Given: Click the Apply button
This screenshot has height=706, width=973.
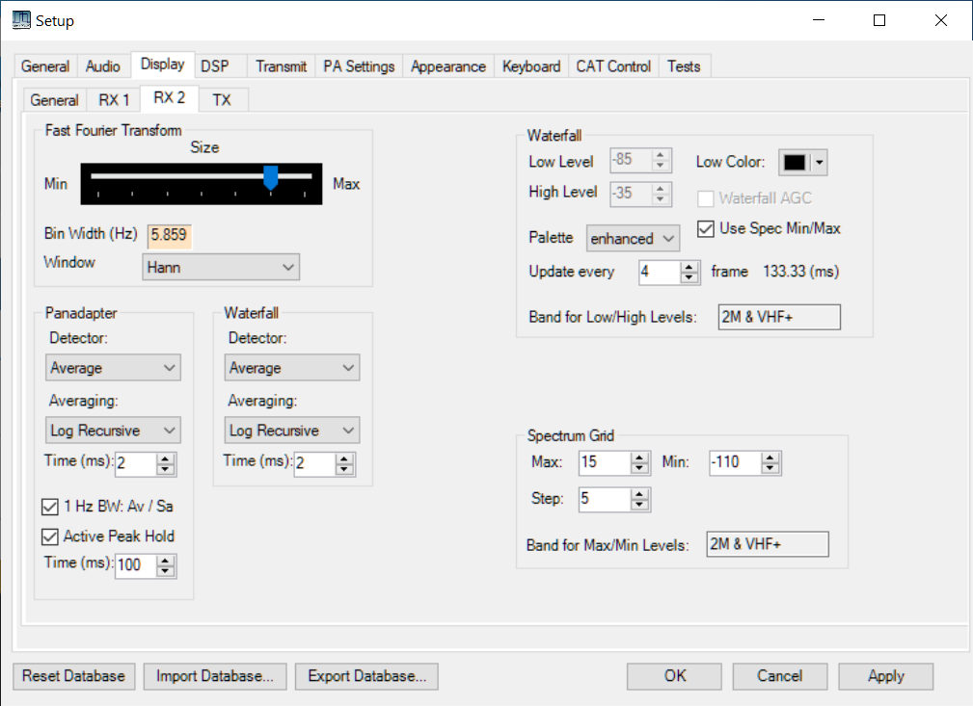Looking at the screenshot, I should 885,676.
